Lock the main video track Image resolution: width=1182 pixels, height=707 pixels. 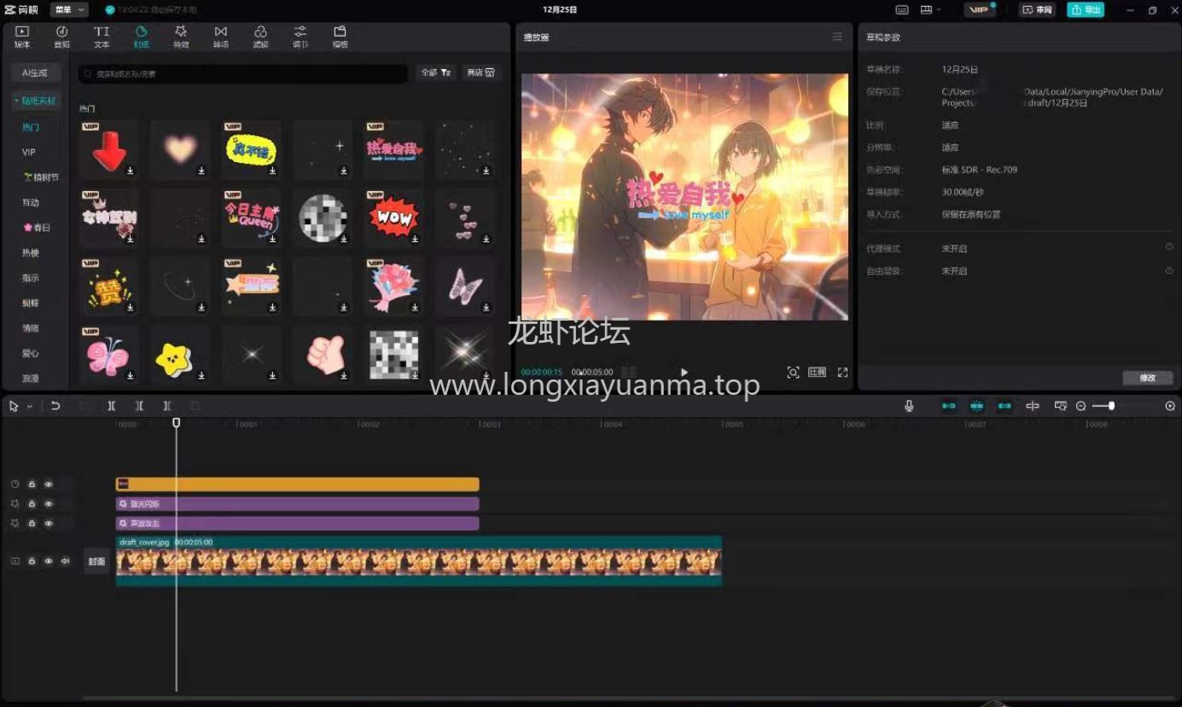(x=32, y=561)
